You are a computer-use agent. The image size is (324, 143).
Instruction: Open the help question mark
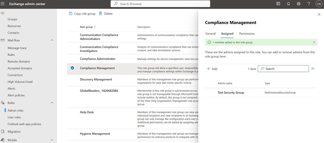coord(309,4)
